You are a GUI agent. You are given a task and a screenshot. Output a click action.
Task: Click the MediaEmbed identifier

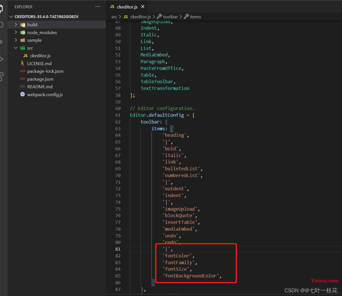[x=154, y=55]
